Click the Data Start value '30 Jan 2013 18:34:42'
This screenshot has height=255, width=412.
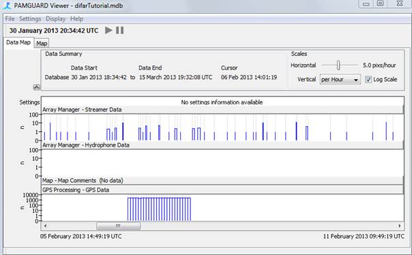click(x=99, y=78)
